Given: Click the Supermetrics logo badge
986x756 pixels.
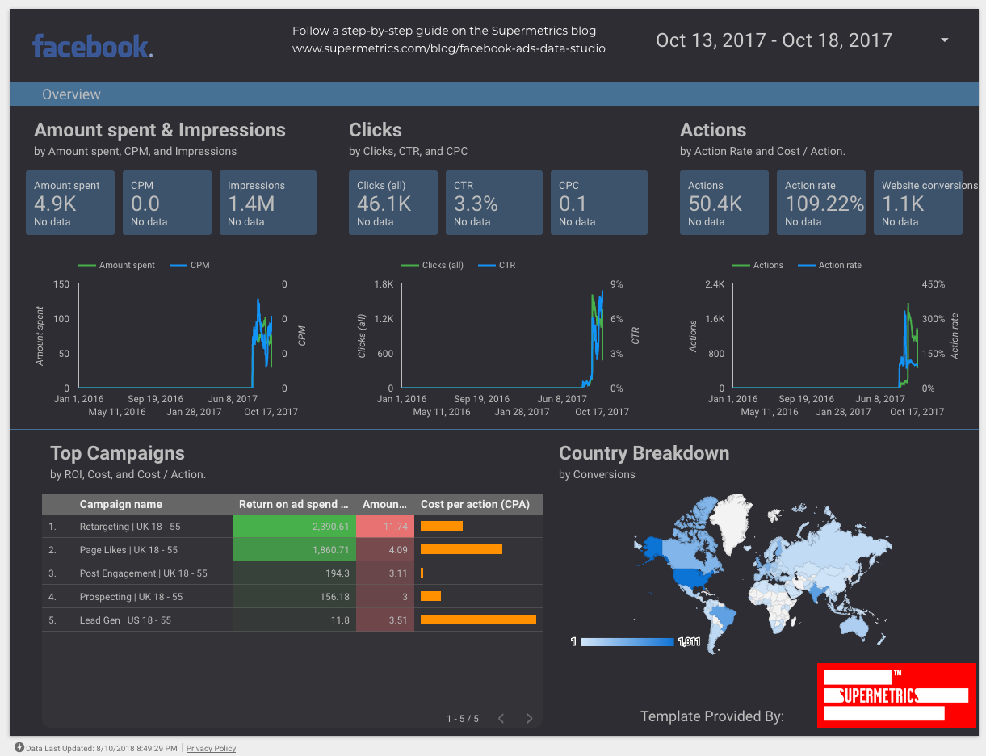Looking at the screenshot, I should [896, 695].
